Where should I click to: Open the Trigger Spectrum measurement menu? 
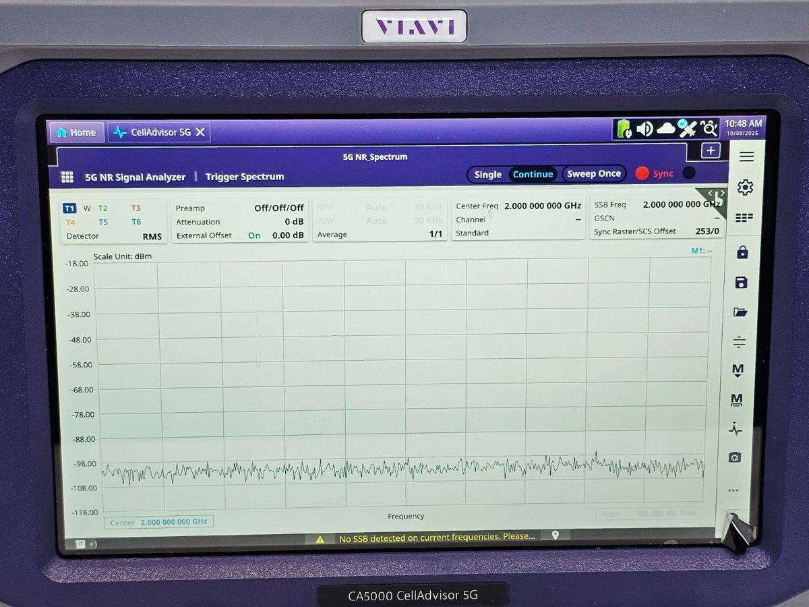pos(245,177)
